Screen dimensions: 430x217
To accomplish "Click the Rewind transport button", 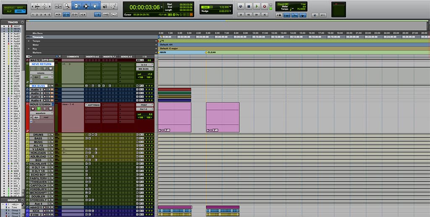I will point(249,15).
